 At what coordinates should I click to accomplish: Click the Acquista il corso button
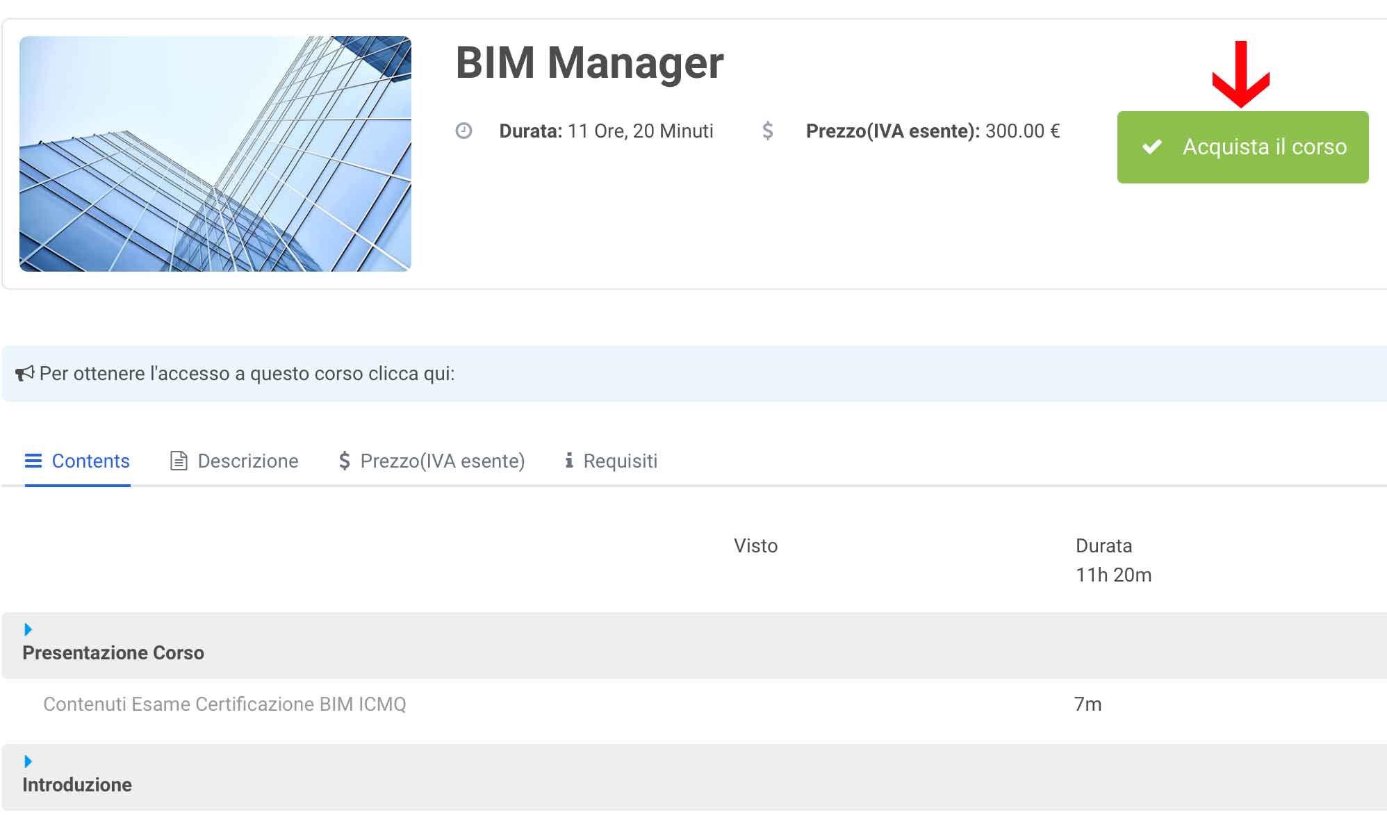tap(1242, 147)
